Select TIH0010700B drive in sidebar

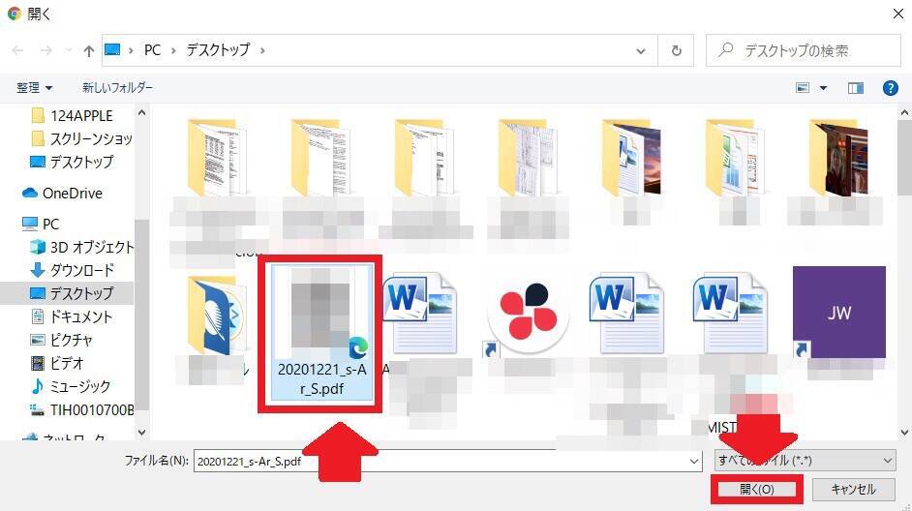point(81,409)
